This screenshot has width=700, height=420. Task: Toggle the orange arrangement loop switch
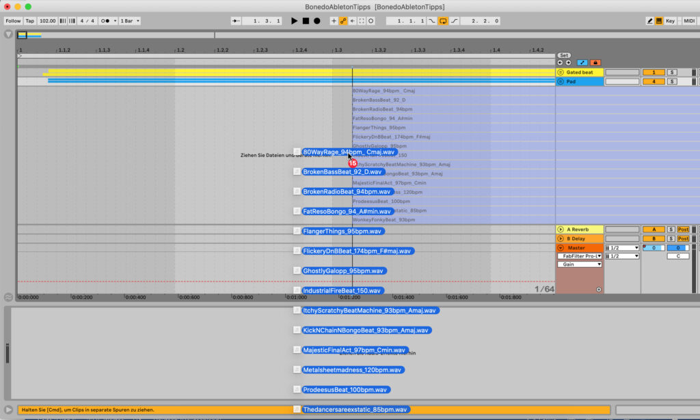[443, 21]
